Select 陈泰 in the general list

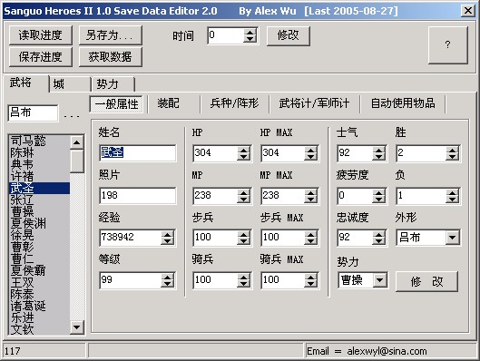[x=40, y=294]
